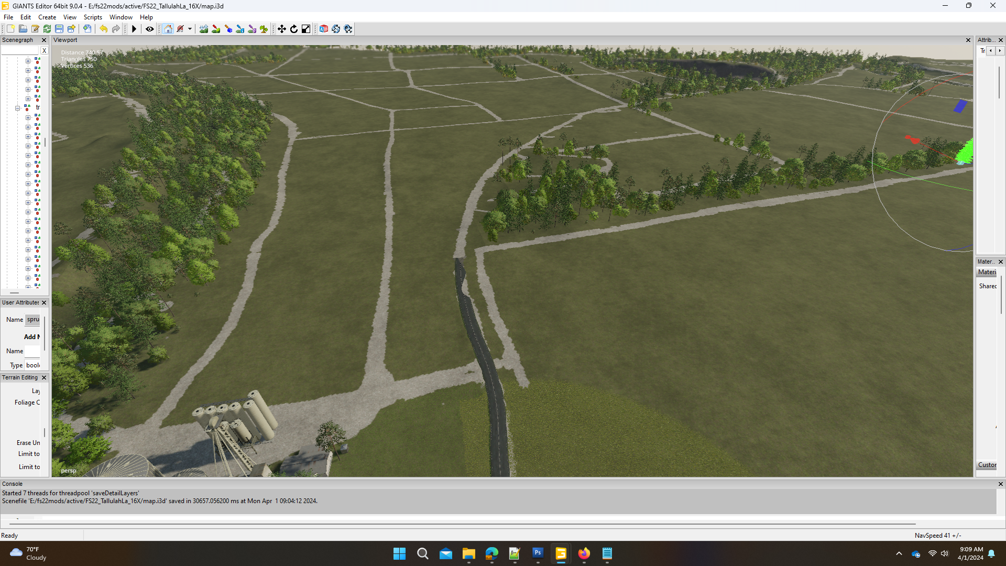This screenshot has height=566, width=1006.
Task: Expand the first node in the Scenegraph tree
Action: [x=28, y=61]
